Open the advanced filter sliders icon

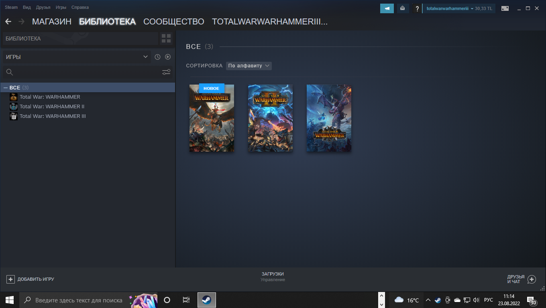pyautogui.click(x=166, y=72)
